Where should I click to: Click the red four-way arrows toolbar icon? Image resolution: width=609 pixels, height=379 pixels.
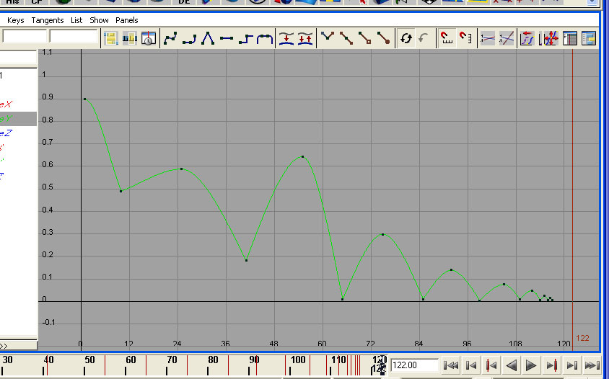549,38
